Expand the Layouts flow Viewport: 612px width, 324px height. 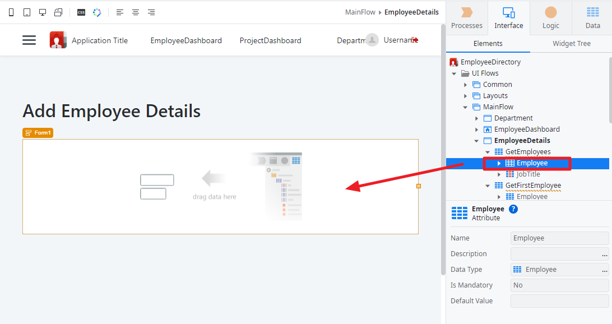(x=465, y=96)
